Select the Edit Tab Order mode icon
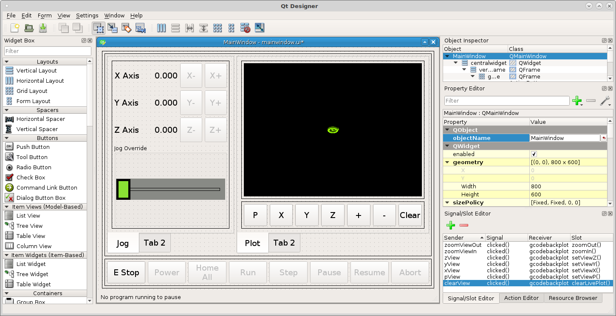This screenshot has width=616, height=316. pyautogui.click(x=141, y=28)
